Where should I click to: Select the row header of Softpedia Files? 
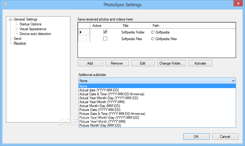coord(84,39)
